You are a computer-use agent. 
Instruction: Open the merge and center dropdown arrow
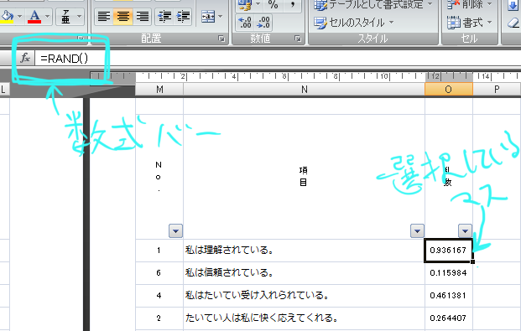pos(220,16)
